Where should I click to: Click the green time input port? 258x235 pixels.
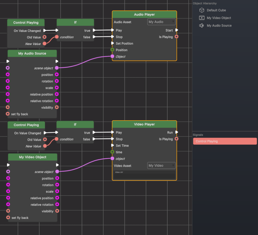tap(112, 152)
